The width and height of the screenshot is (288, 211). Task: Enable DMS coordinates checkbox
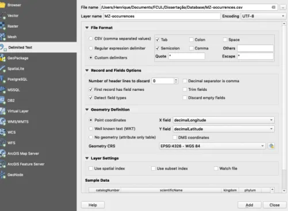(x=175, y=137)
